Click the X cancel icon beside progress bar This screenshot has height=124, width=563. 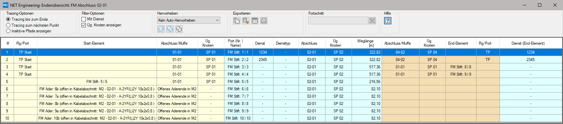click(372, 21)
